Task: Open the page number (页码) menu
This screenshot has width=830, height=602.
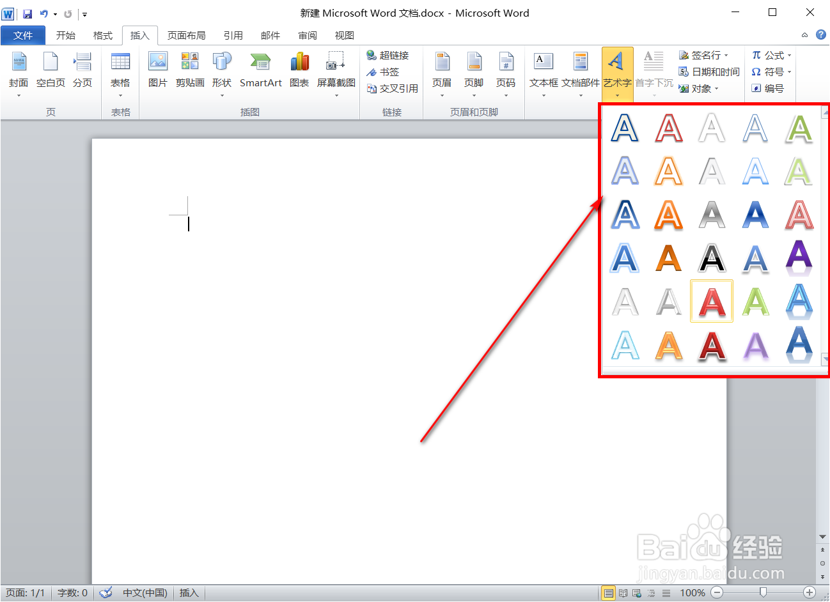Action: 506,73
